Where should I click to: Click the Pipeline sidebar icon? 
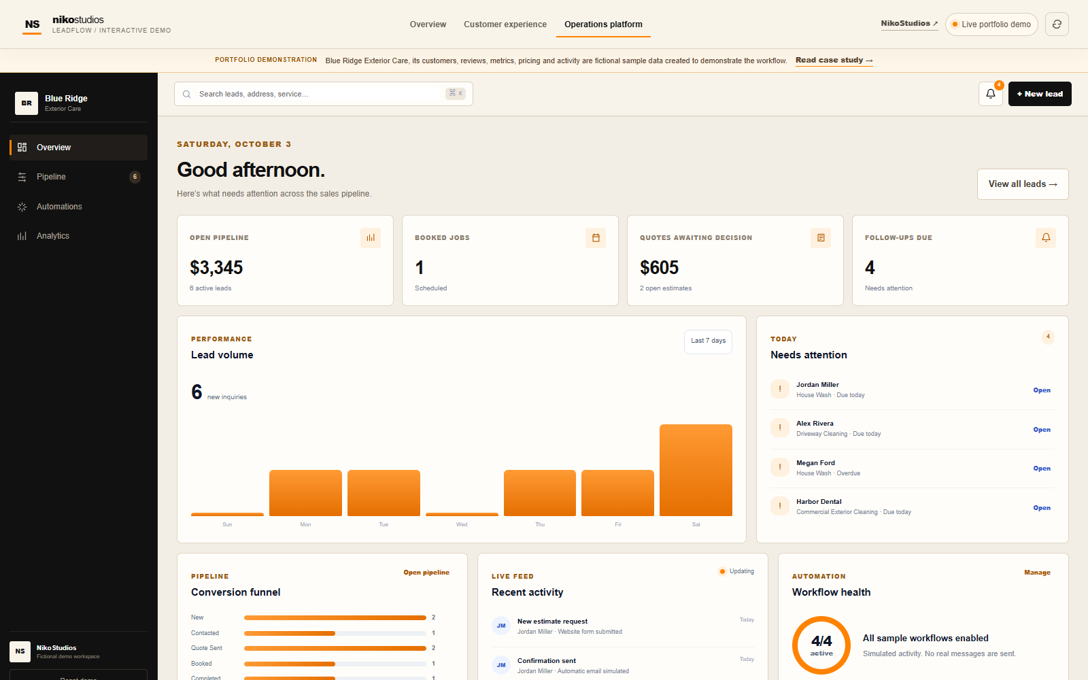(x=22, y=177)
